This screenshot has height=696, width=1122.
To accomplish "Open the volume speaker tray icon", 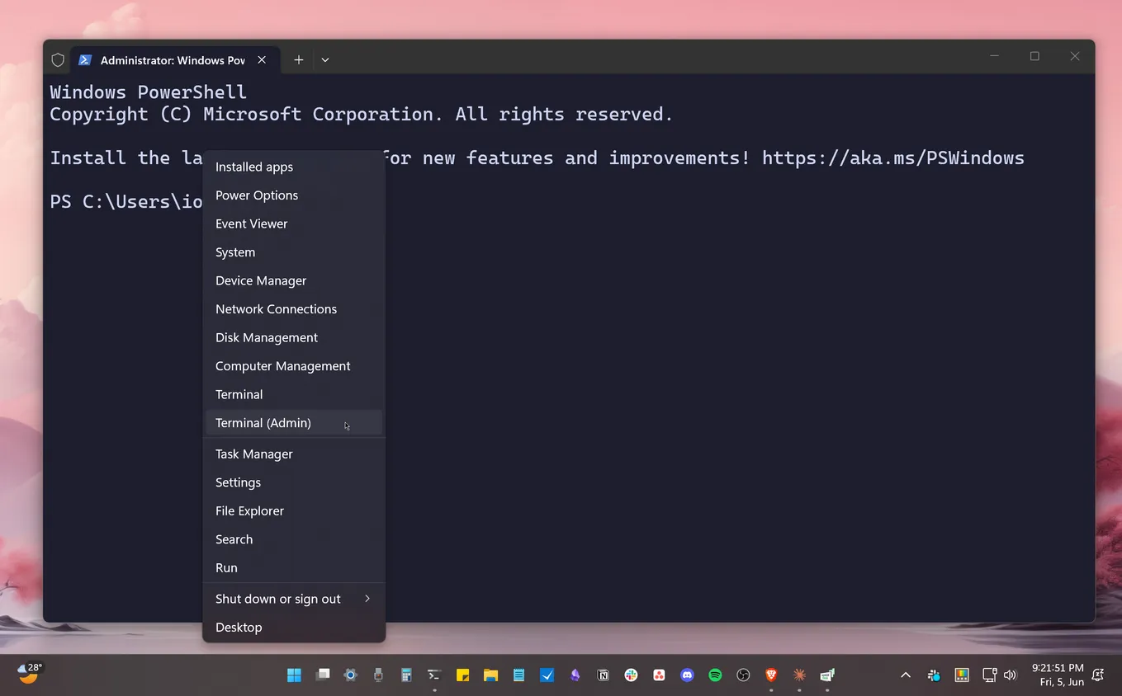I will tap(1010, 675).
